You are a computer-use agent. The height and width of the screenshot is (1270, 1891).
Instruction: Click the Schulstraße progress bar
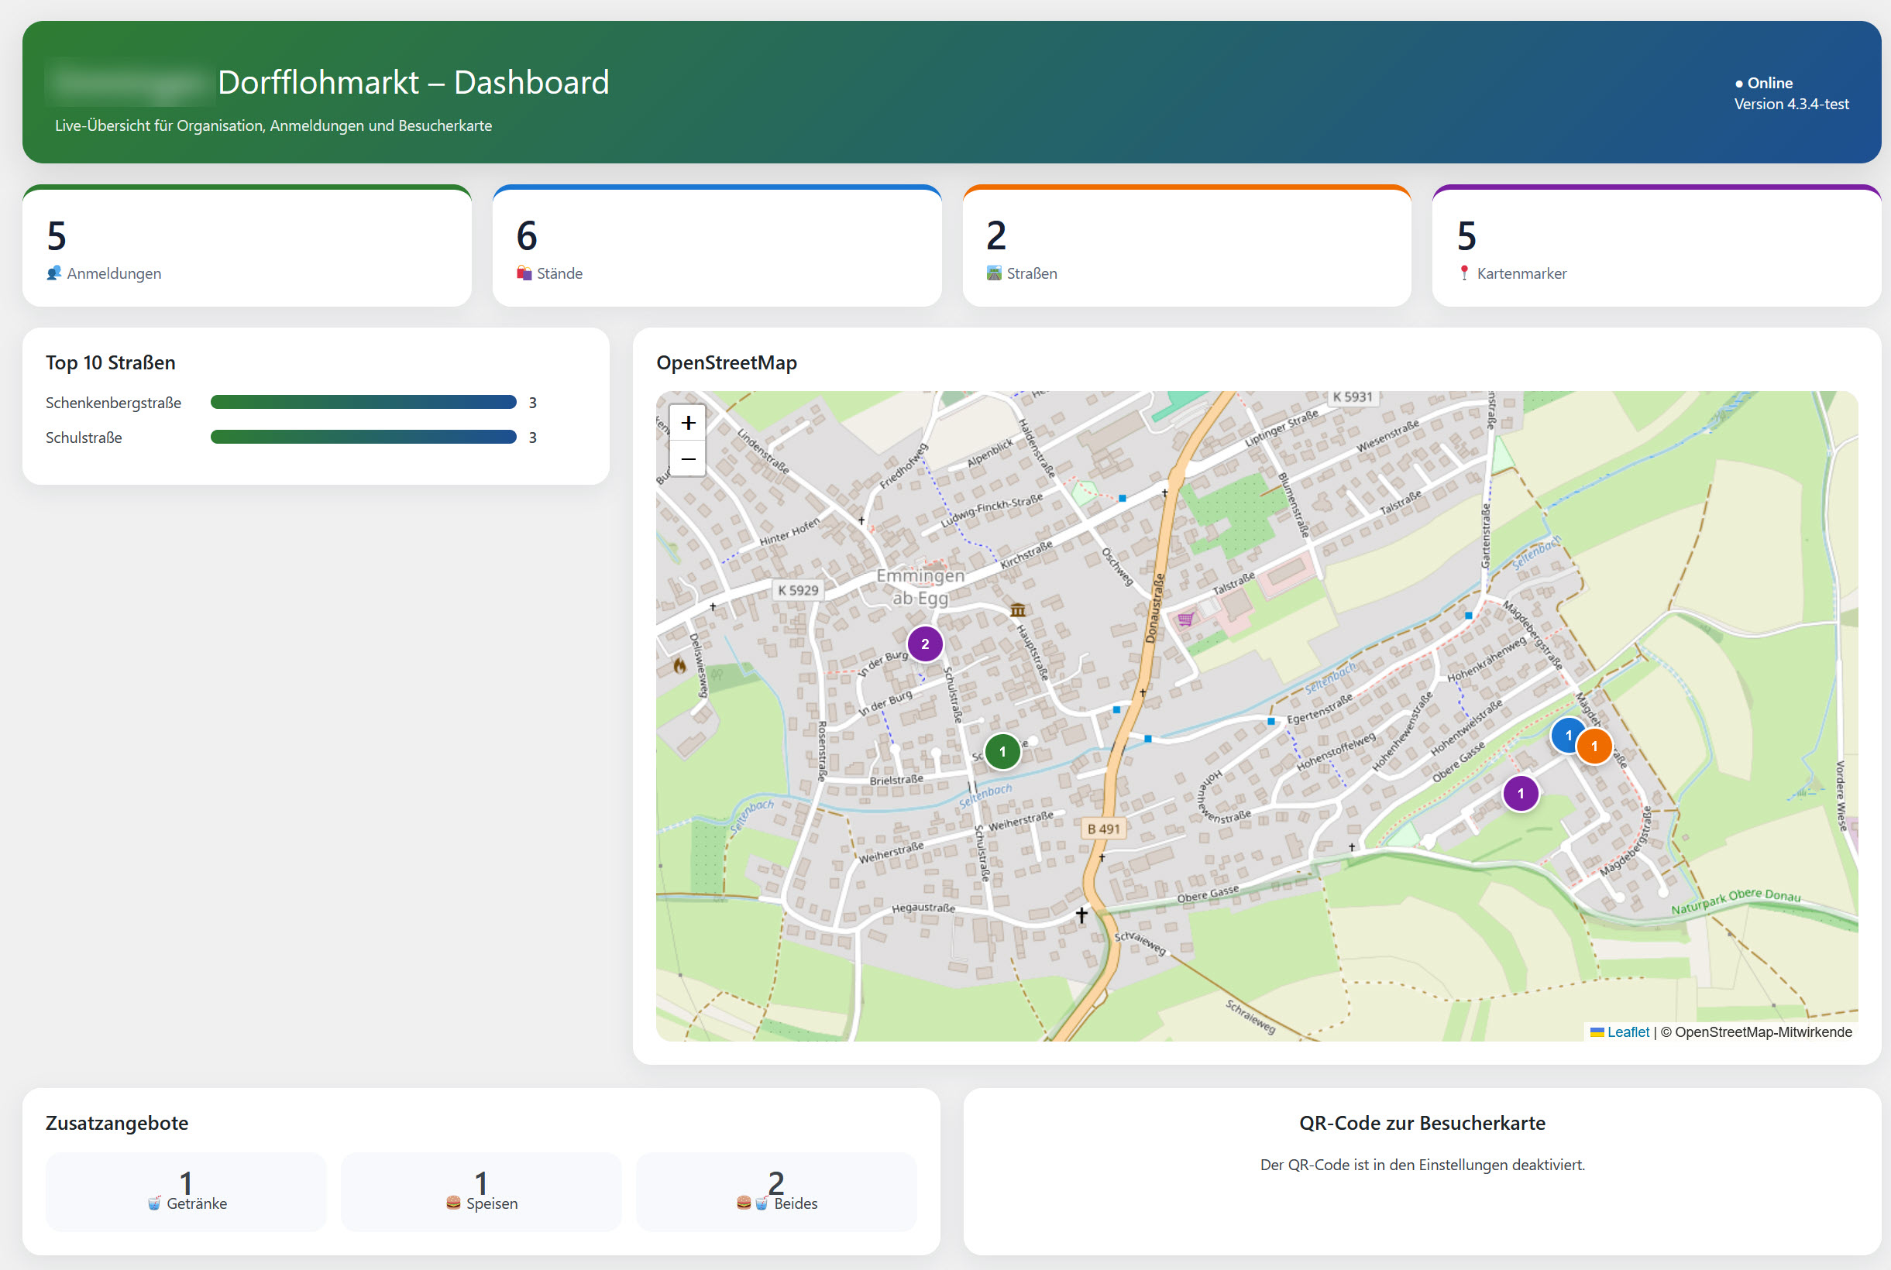click(363, 438)
